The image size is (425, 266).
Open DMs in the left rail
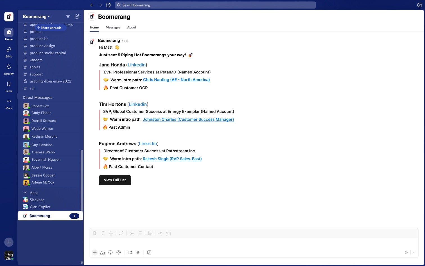pos(9,52)
